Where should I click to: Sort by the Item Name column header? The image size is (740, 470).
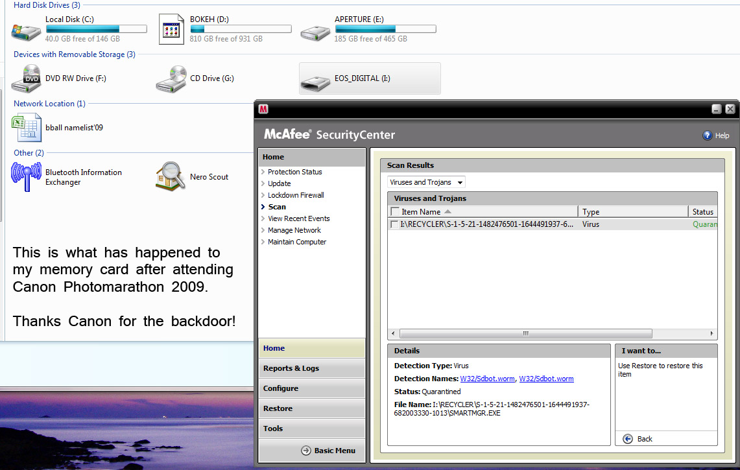pos(483,212)
